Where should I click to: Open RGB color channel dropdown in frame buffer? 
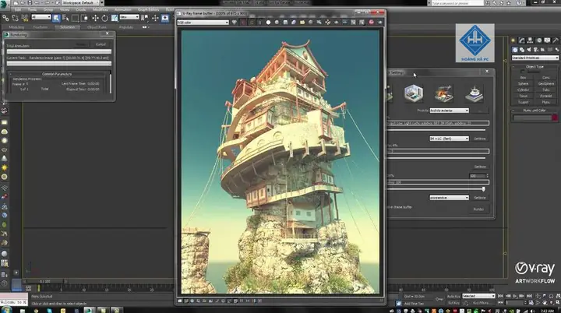203,22
